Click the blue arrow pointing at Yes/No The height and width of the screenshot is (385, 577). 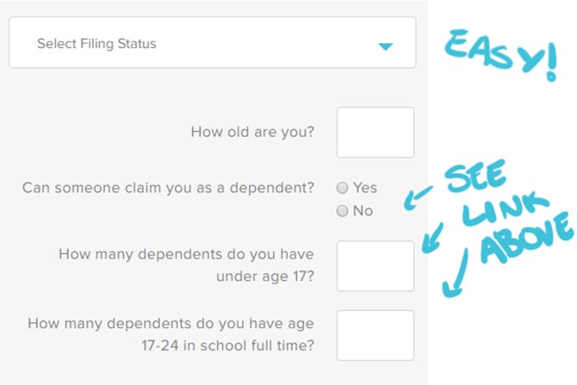(418, 197)
